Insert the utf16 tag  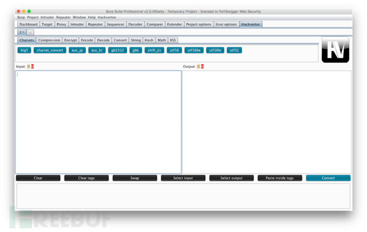(174, 50)
